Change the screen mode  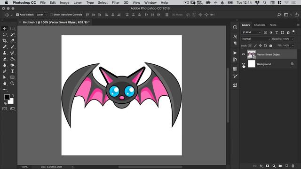(12, 108)
